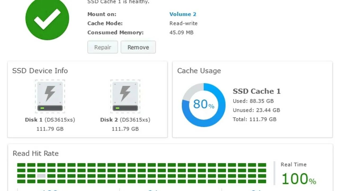339x191 pixels.
Task: Click the SSD Cache 1 usage heading
Action: (257, 91)
